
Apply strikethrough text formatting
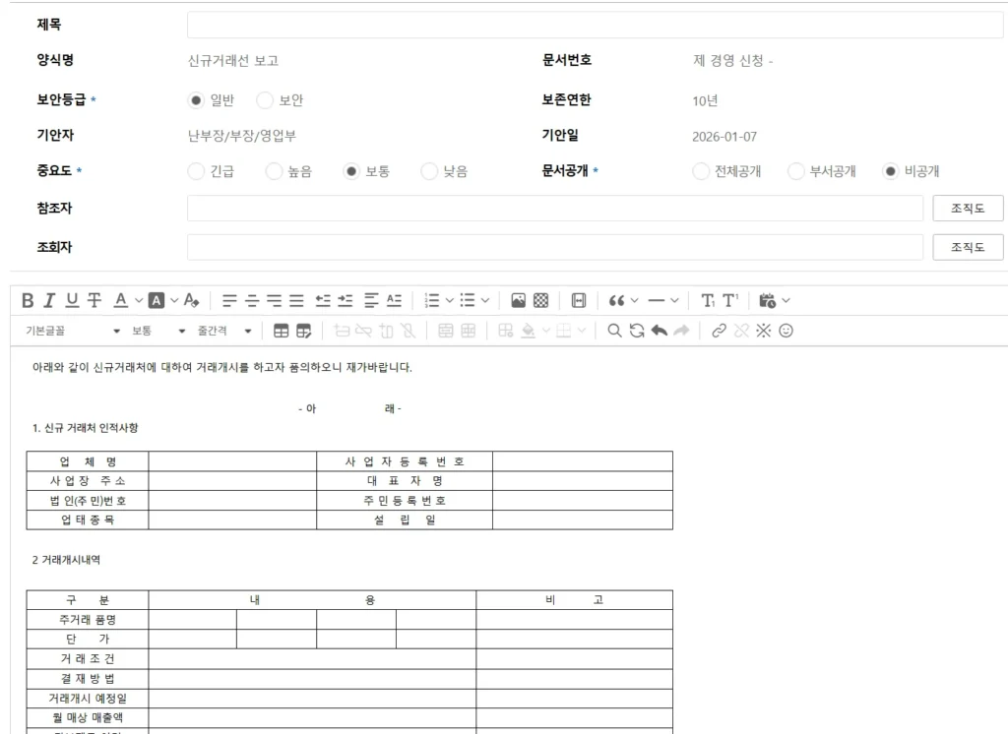point(94,300)
